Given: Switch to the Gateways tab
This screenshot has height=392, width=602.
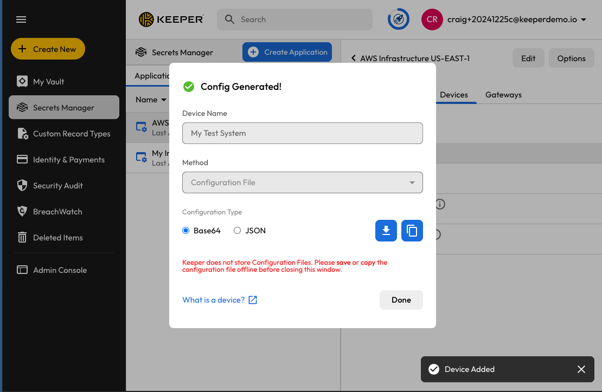Looking at the screenshot, I should click(503, 95).
